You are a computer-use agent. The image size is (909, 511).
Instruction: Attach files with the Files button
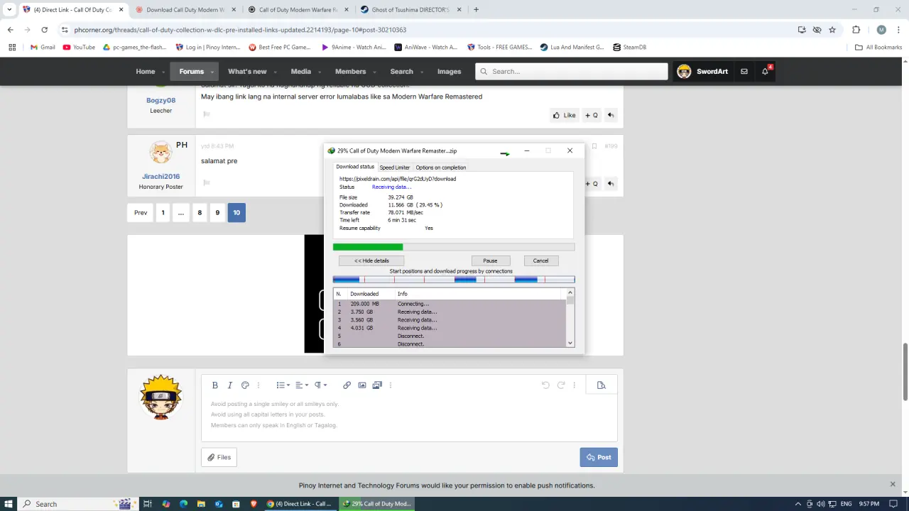click(x=219, y=457)
